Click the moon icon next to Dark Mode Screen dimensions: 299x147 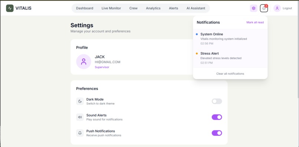click(x=80, y=101)
